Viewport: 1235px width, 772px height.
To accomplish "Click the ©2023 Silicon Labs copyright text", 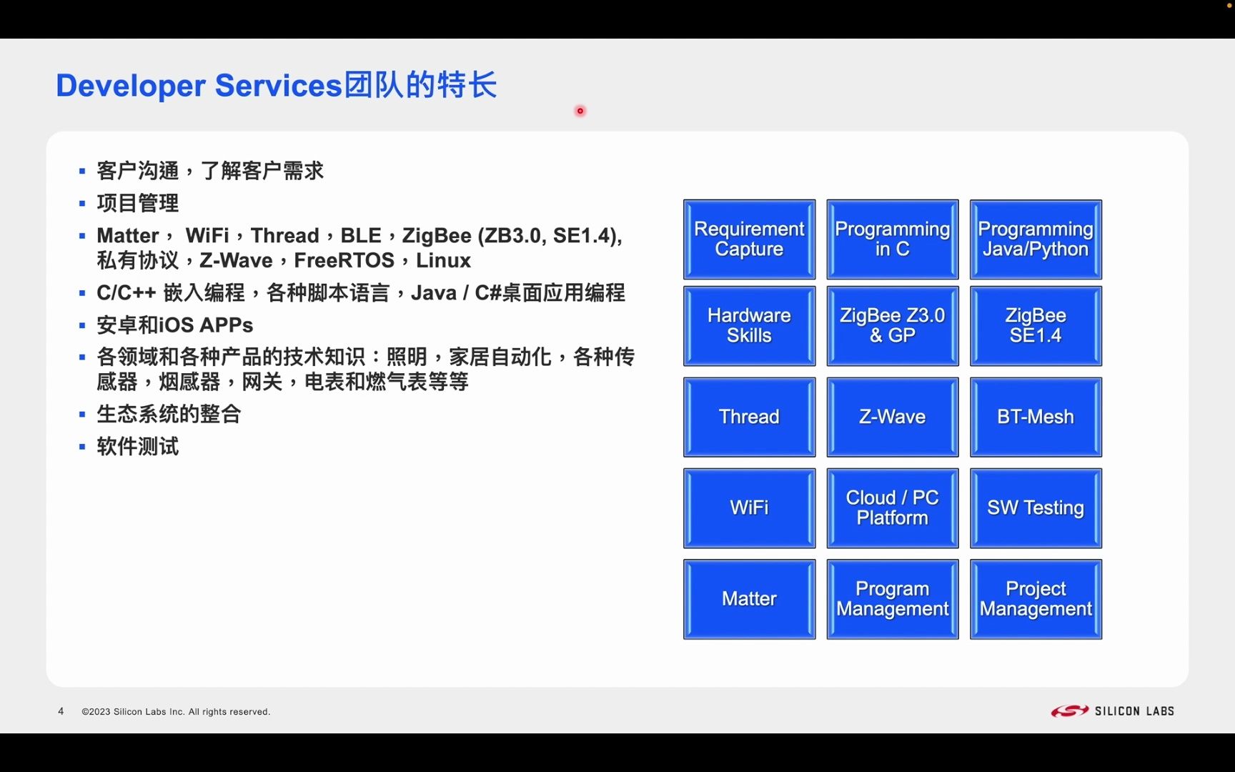I will point(176,712).
